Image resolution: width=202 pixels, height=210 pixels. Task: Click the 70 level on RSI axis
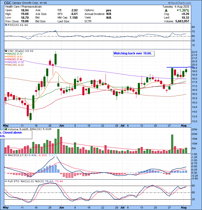(x=193, y=32)
